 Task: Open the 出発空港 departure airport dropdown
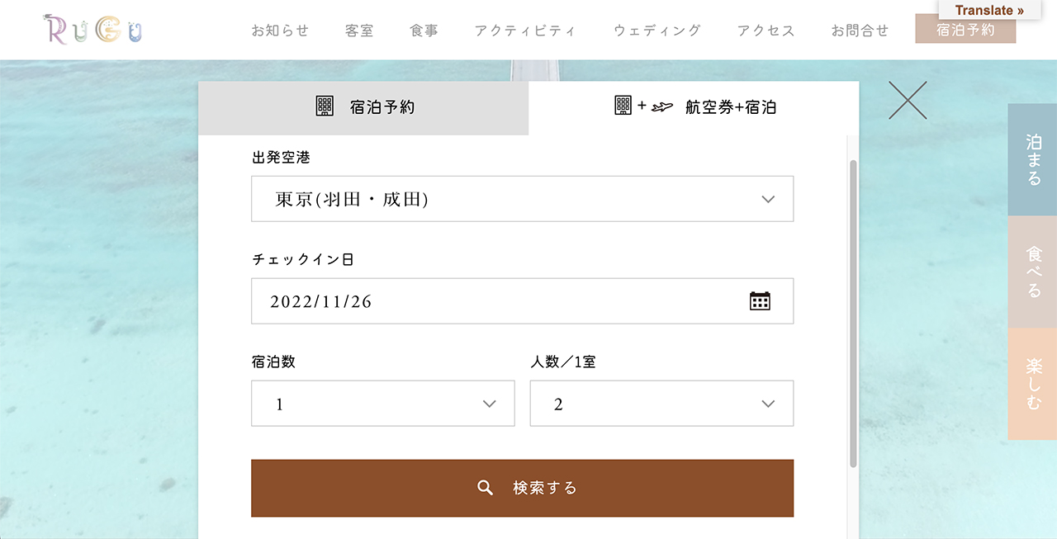point(522,199)
